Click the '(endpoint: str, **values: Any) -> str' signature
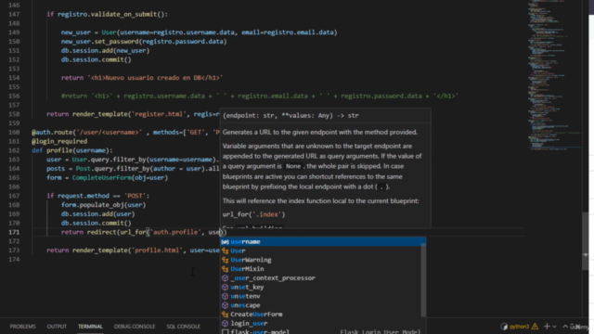This screenshot has width=594, height=334. pos(291,115)
